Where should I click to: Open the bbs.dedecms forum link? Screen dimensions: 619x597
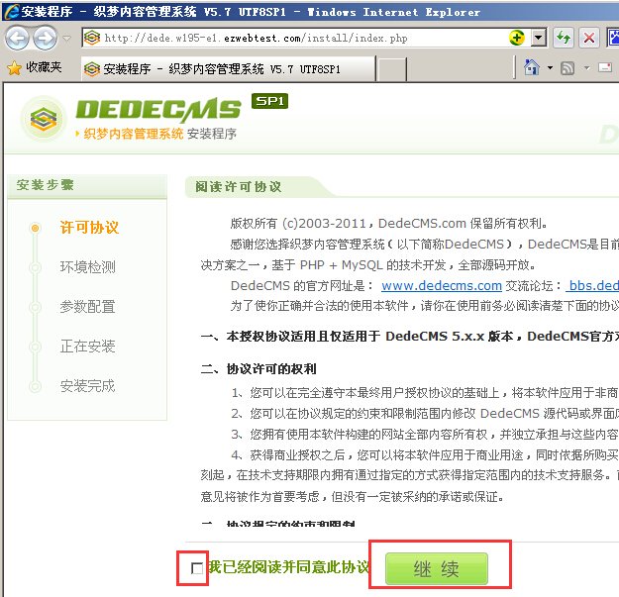pos(592,285)
